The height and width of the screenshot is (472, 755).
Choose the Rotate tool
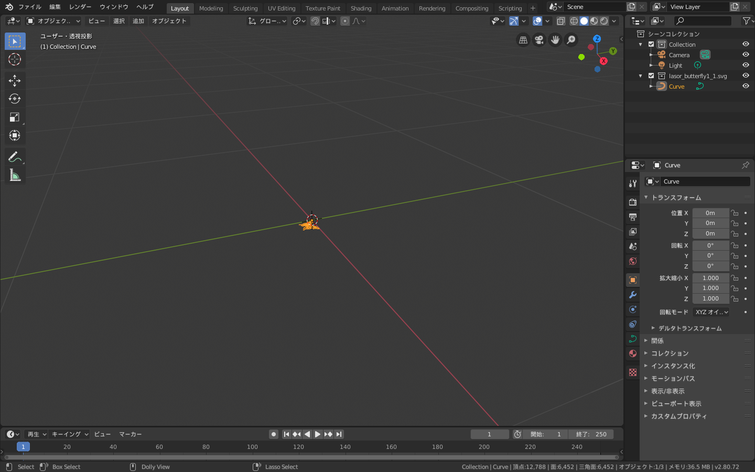[15, 99]
